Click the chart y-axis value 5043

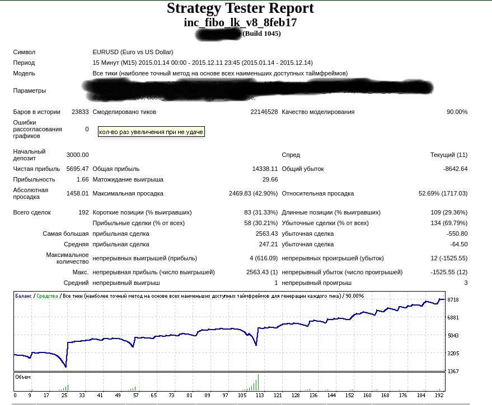click(453, 336)
